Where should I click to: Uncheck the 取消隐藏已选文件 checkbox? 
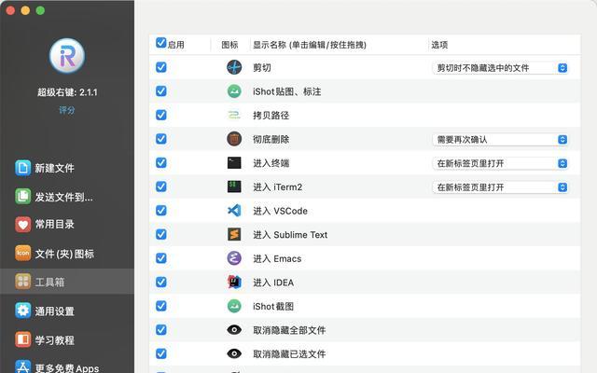[x=161, y=353]
